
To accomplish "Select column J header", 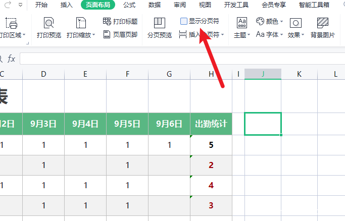I will 263,74.
